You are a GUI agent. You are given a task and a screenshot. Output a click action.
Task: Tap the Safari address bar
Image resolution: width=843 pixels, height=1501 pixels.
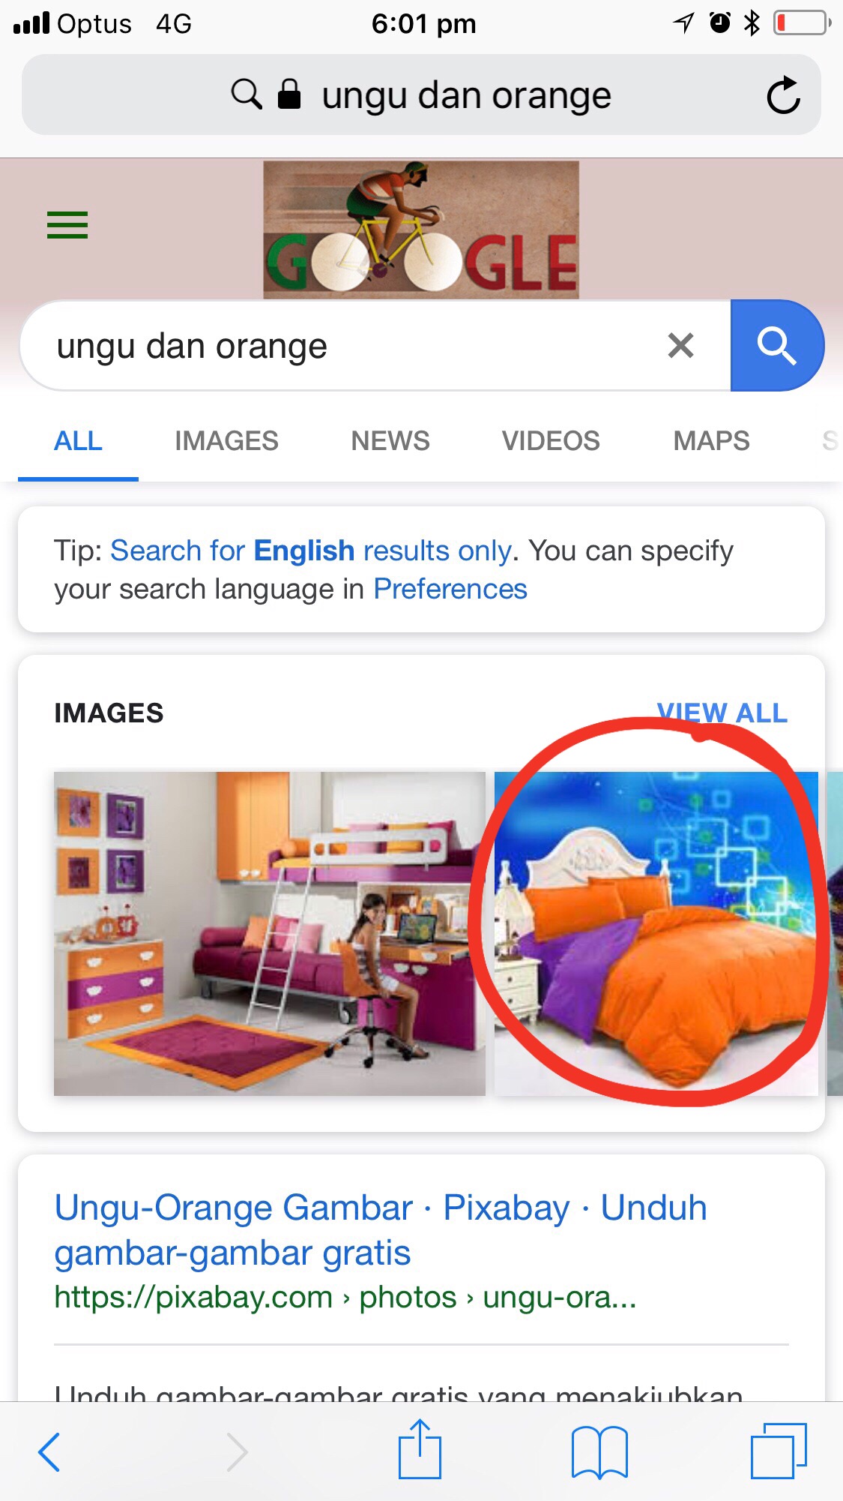point(421,95)
